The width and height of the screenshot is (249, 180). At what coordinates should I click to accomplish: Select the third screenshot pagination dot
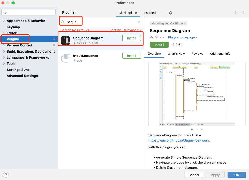202,130
